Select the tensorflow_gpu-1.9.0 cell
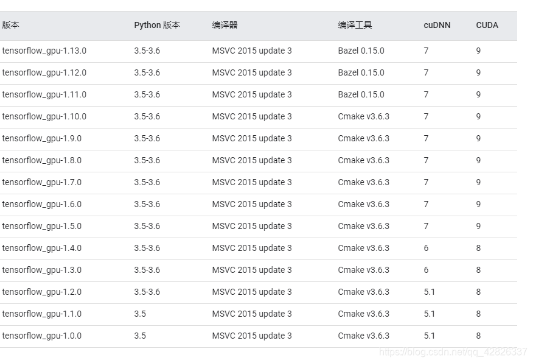This screenshot has height=363, width=533. [42, 138]
